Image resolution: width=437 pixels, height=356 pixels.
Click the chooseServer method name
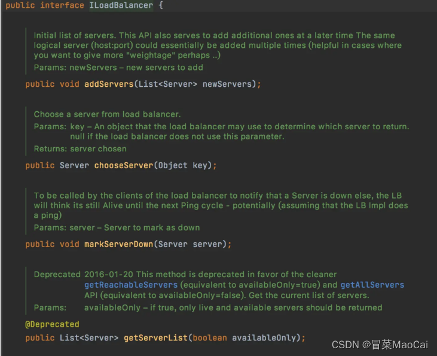point(123,165)
